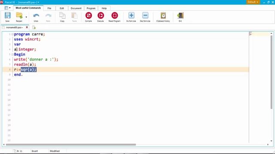Viewport: 275px width, 154px height.
Task: Open the title bar filename dropdown arrow
Action: point(38,3)
